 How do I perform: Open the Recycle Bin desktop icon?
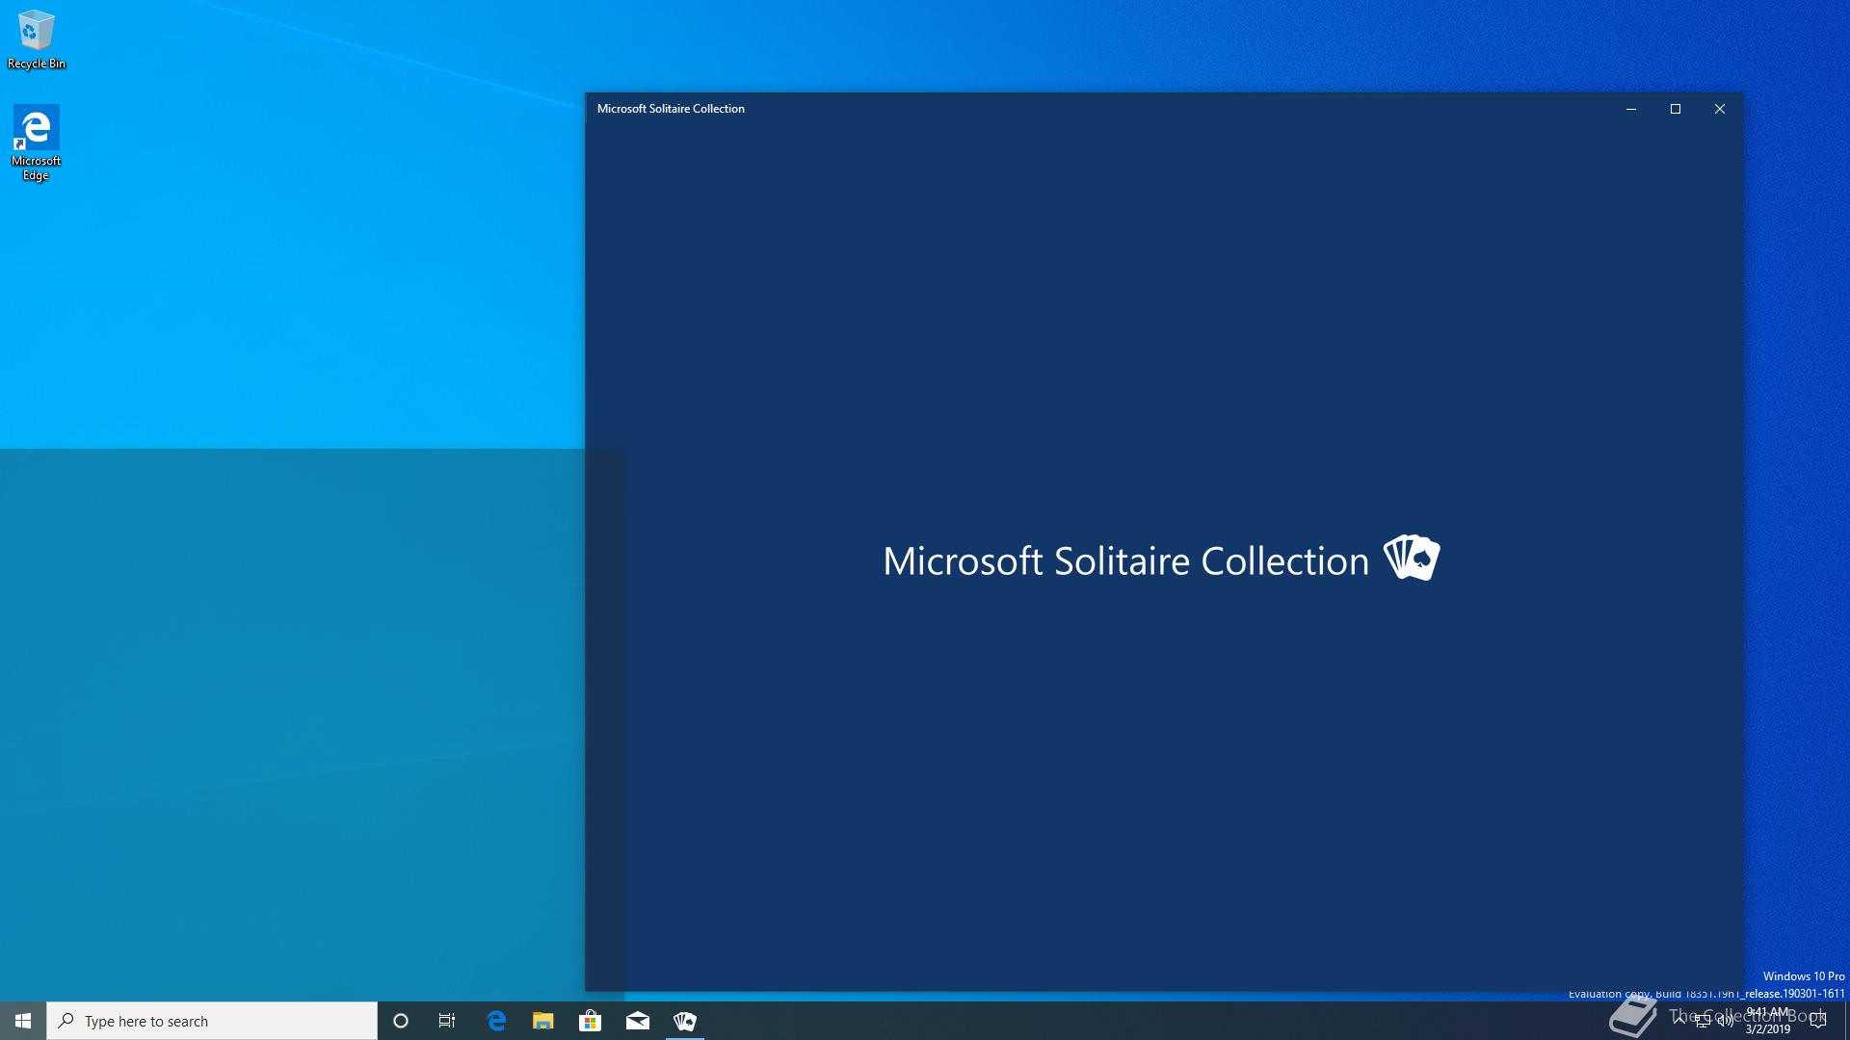pyautogui.click(x=37, y=39)
